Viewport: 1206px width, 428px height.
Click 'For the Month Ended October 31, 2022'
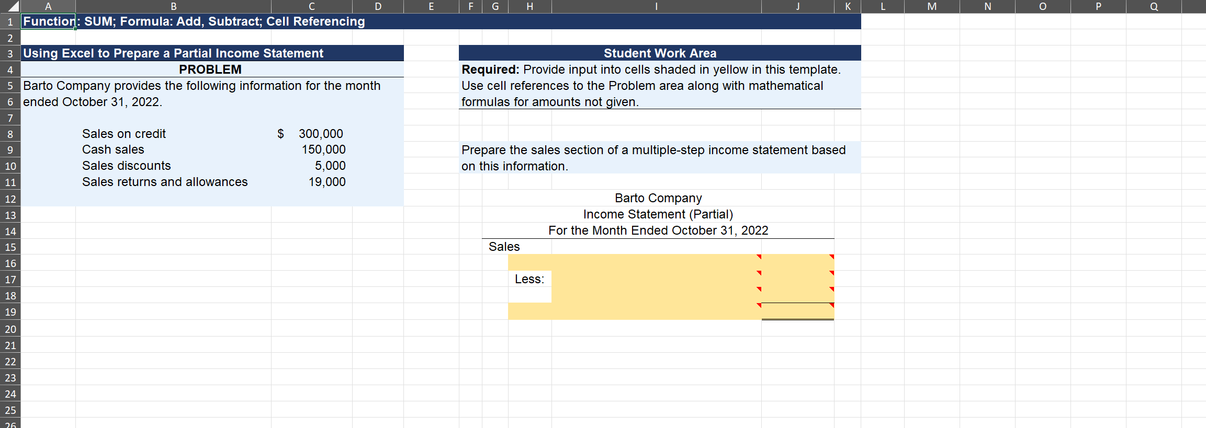[x=658, y=230]
